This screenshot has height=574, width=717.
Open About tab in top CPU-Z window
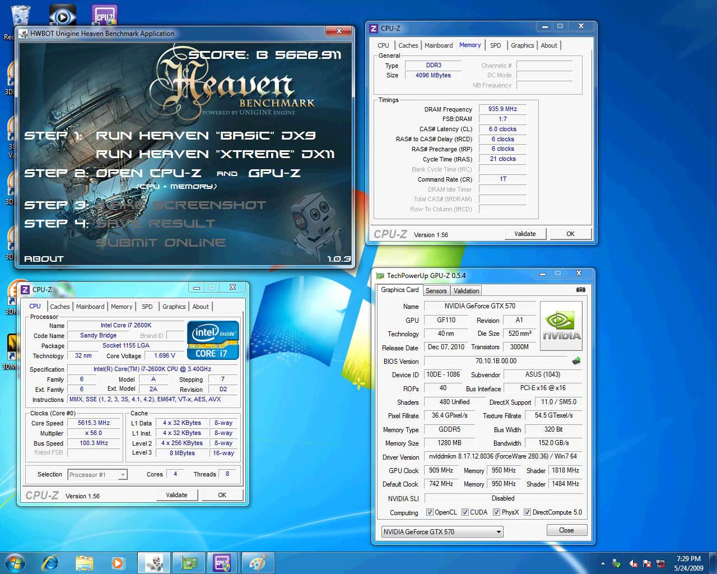549,45
